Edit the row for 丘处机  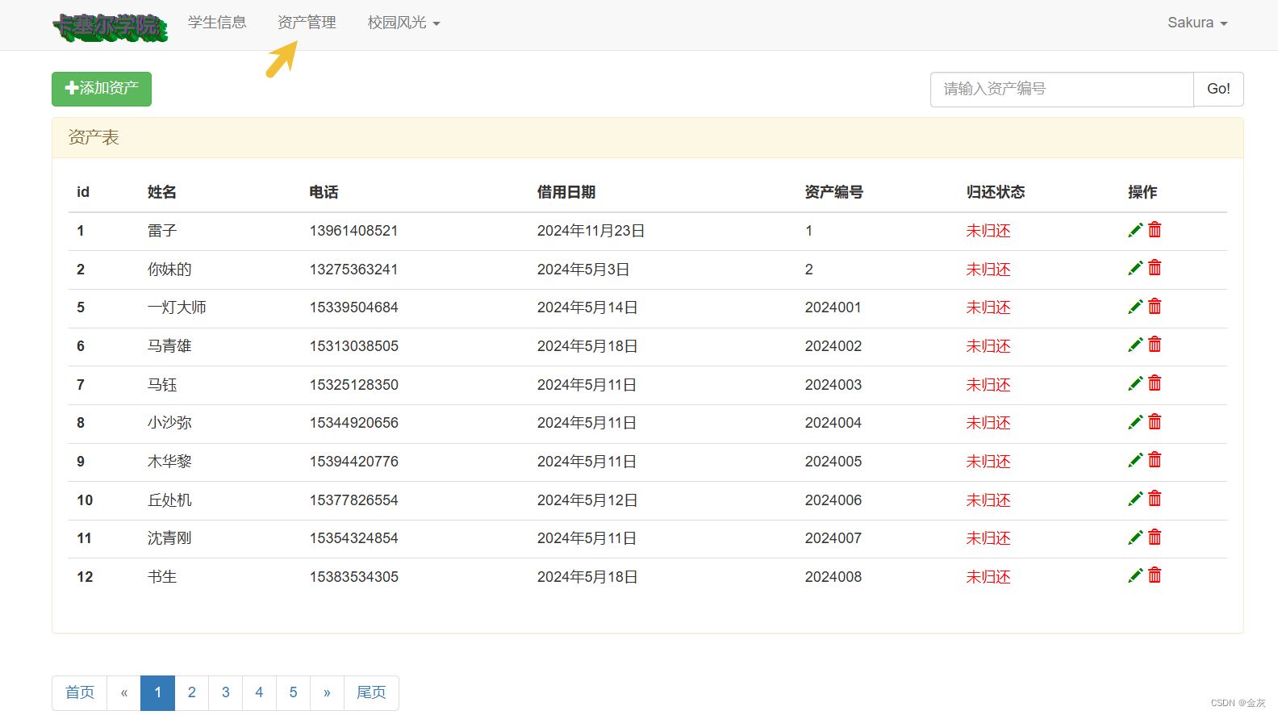[x=1135, y=499]
